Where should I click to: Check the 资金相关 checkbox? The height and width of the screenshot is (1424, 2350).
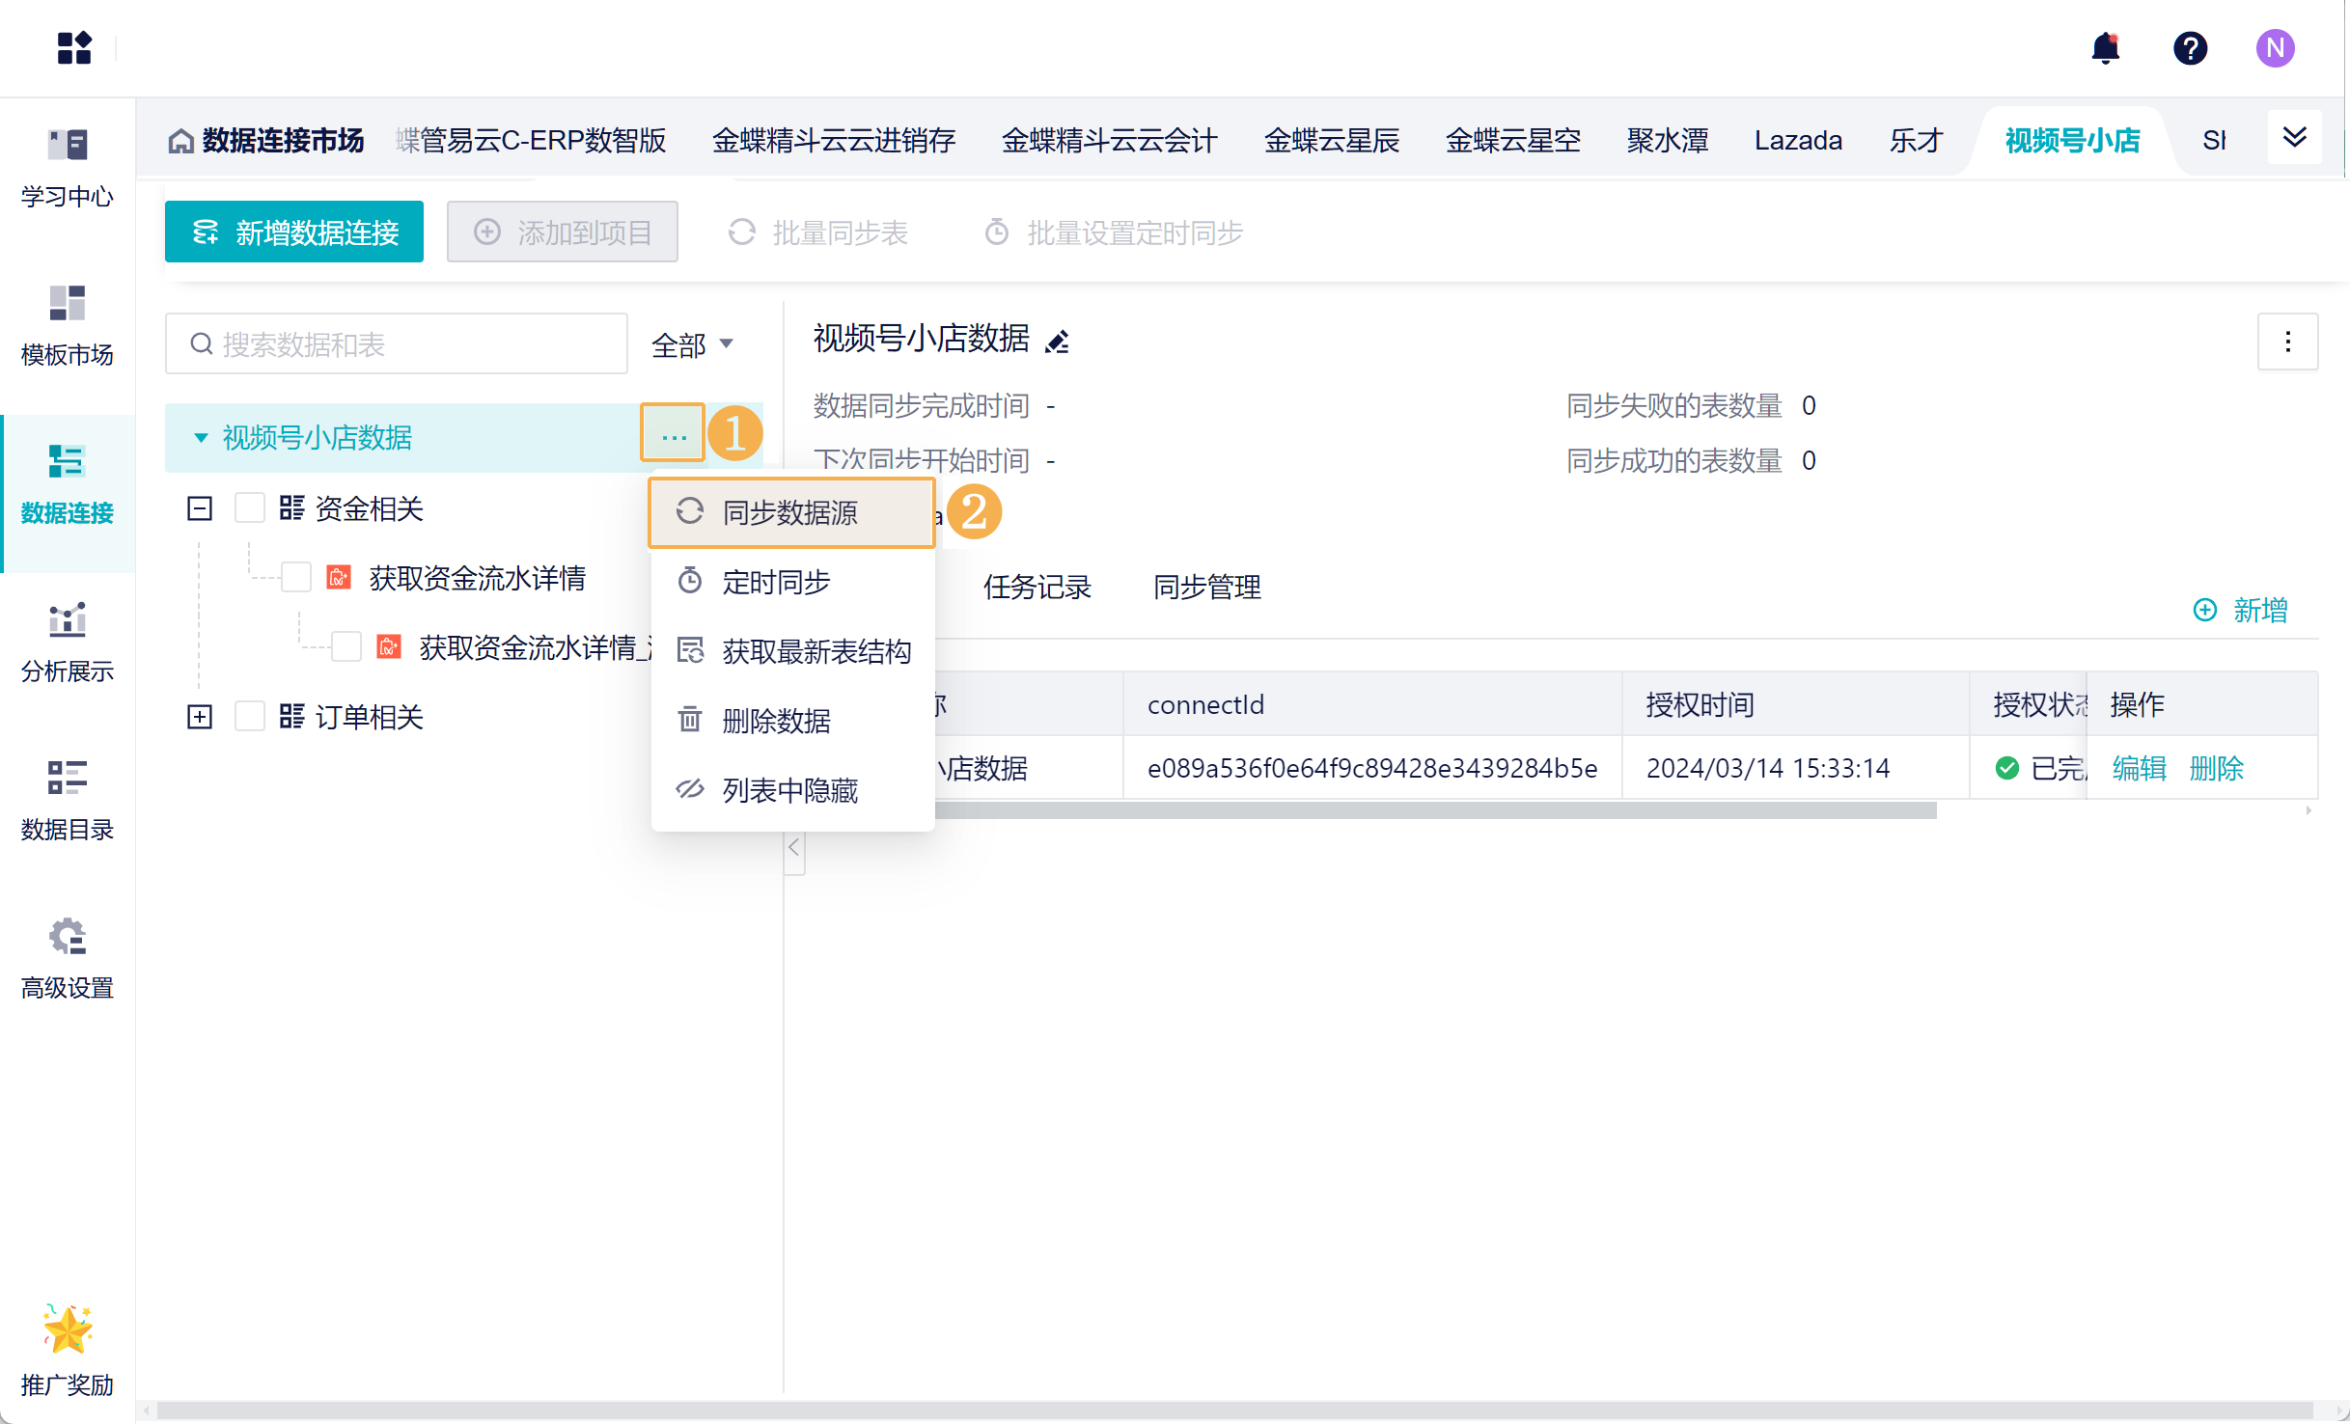(250, 508)
